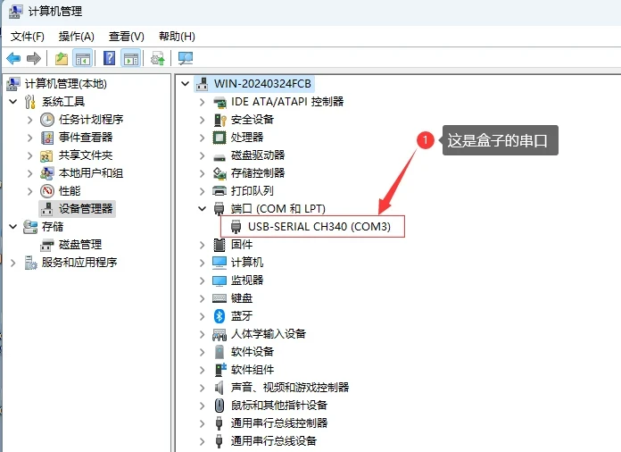Click the 计算机管理 title bar icon
Screen dimensions: 621x452
(x=15, y=11)
